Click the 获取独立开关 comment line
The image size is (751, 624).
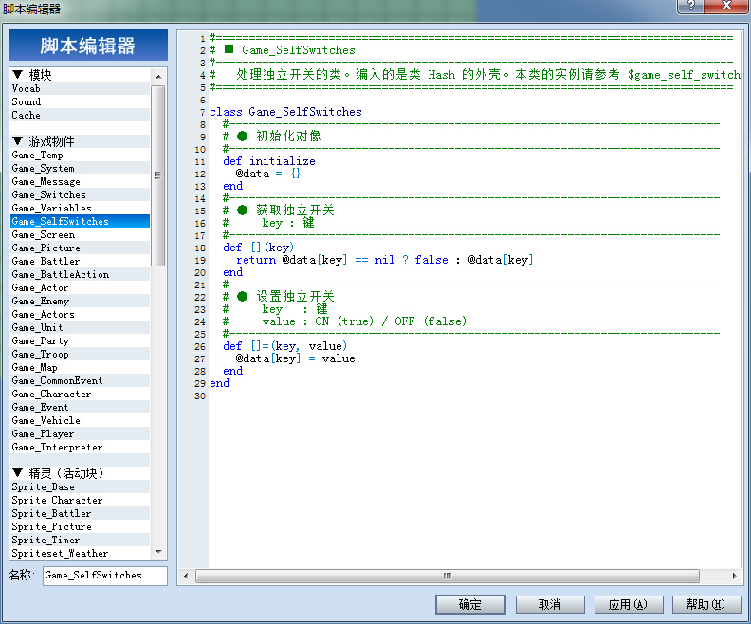tap(278, 211)
